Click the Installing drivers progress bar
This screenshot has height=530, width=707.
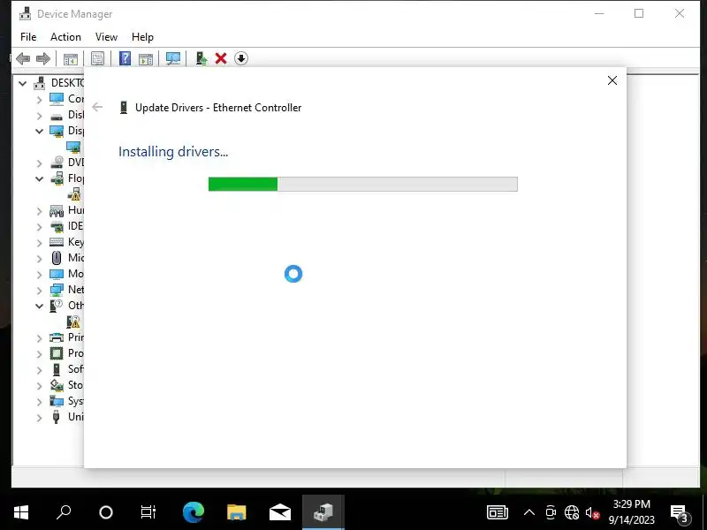(363, 184)
